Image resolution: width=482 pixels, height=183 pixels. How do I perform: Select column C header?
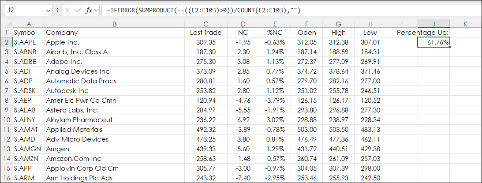pos(206,24)
